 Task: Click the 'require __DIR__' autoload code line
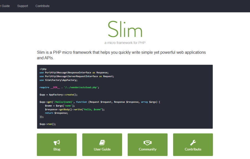pos(69,87)
